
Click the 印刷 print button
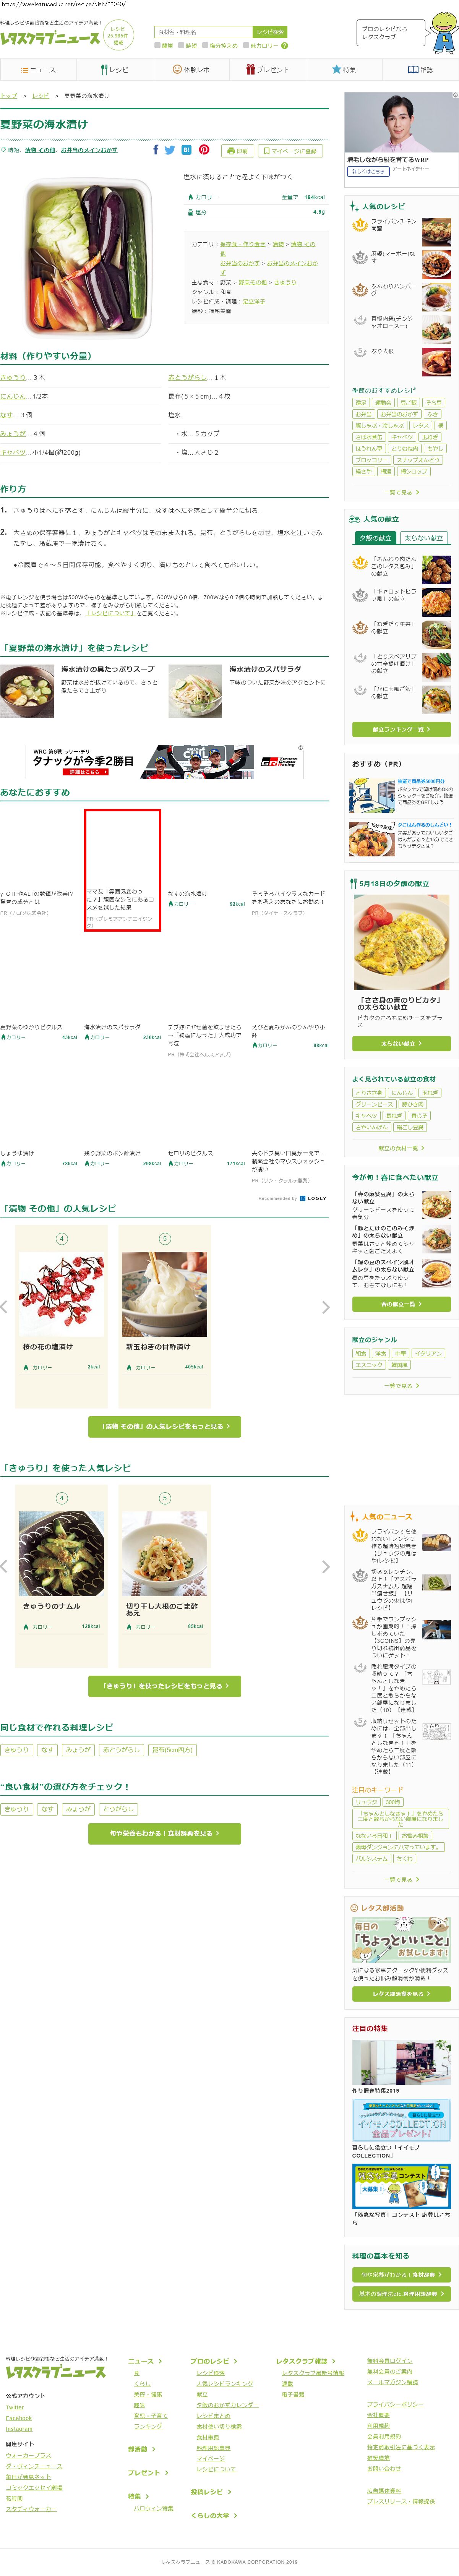237,151
